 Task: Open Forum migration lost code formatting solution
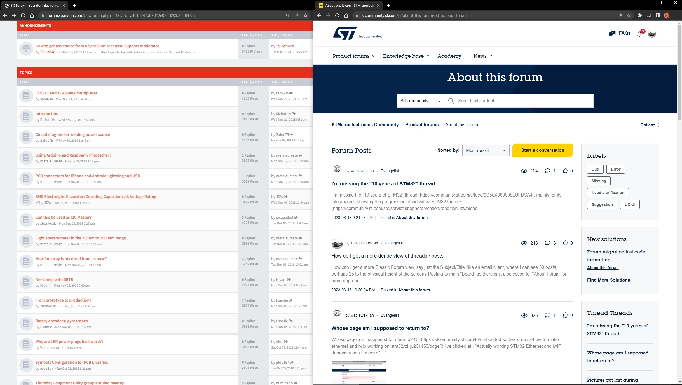pos(616,256)
